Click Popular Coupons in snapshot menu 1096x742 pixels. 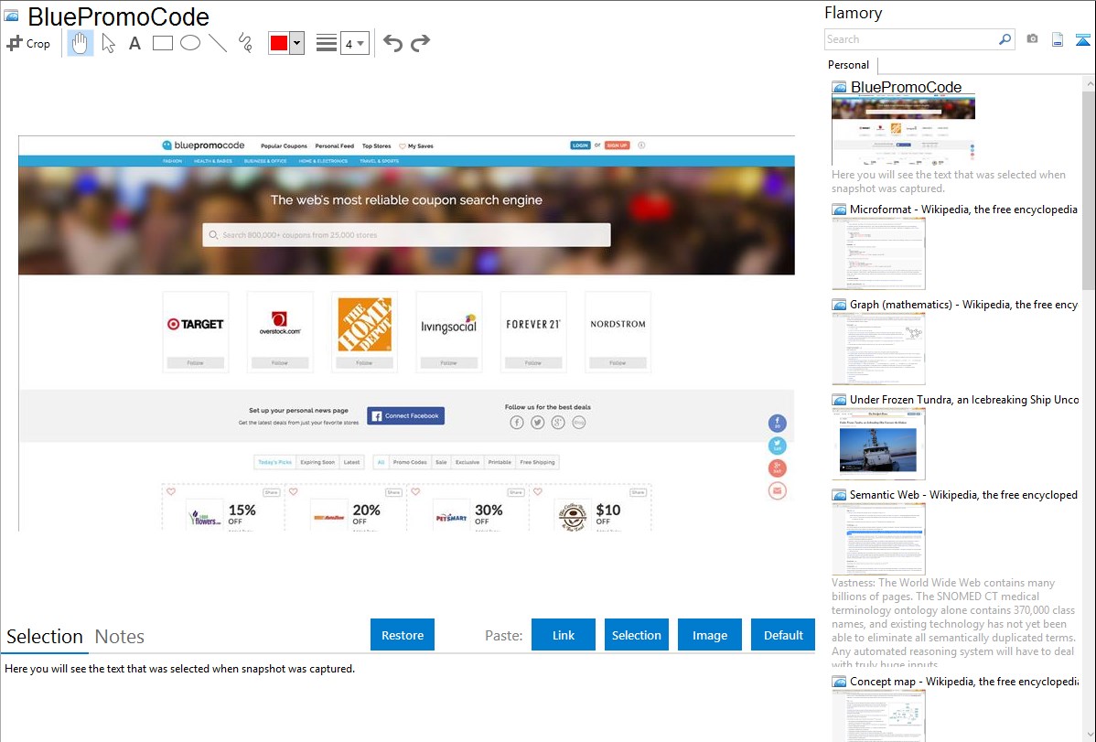pyautogui.click(x=284, y=146)
